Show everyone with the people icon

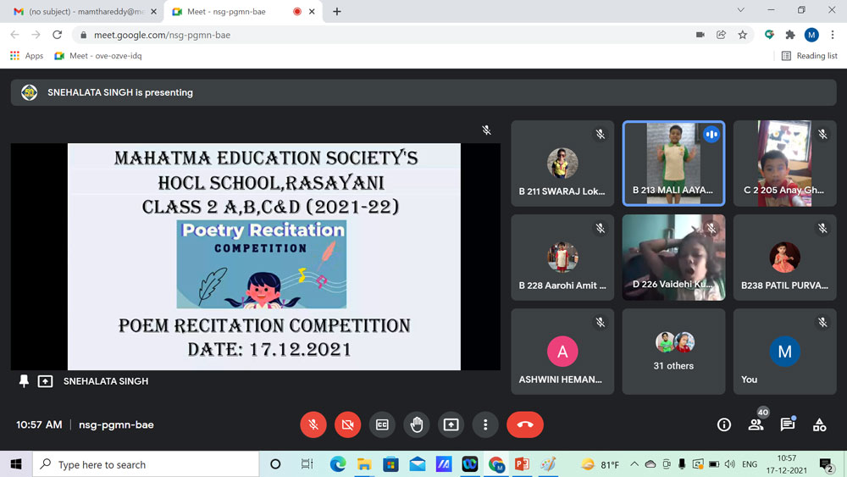point(756,425)
